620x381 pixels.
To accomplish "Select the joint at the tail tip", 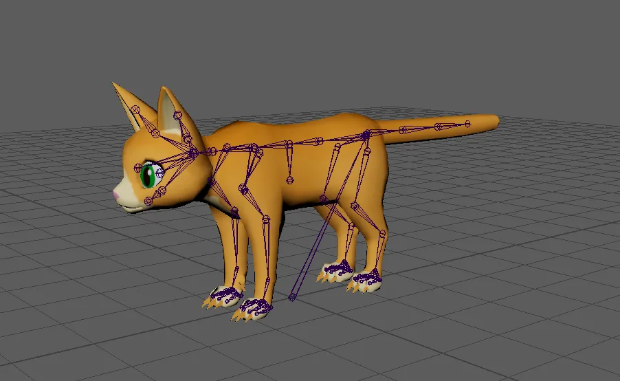I will click(x=468, y=124).
